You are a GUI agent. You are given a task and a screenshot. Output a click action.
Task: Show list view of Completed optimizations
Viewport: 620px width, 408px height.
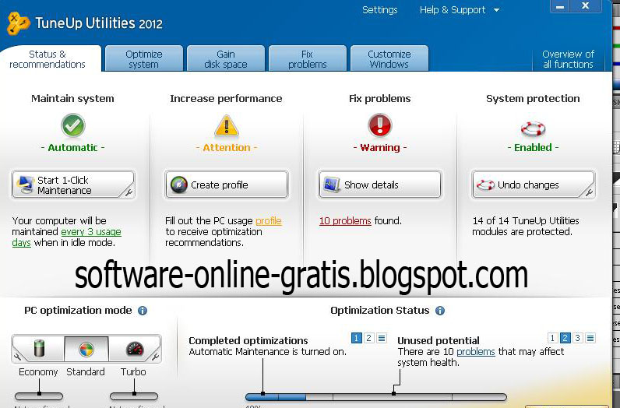[382, 338]
